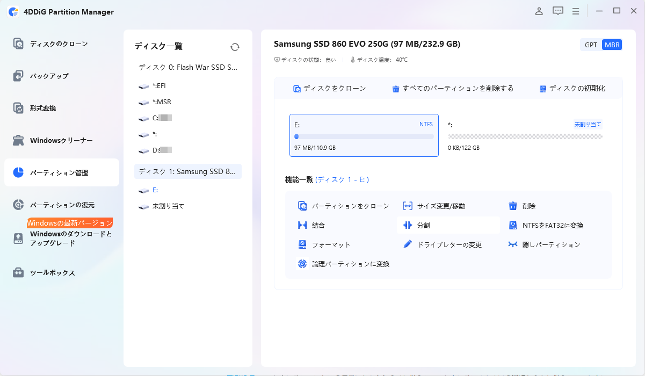Image resolution: width=645 pixels, height=376 pixels.
Task: Select the E: NTFS partition card
Action: tap(364, 135)
